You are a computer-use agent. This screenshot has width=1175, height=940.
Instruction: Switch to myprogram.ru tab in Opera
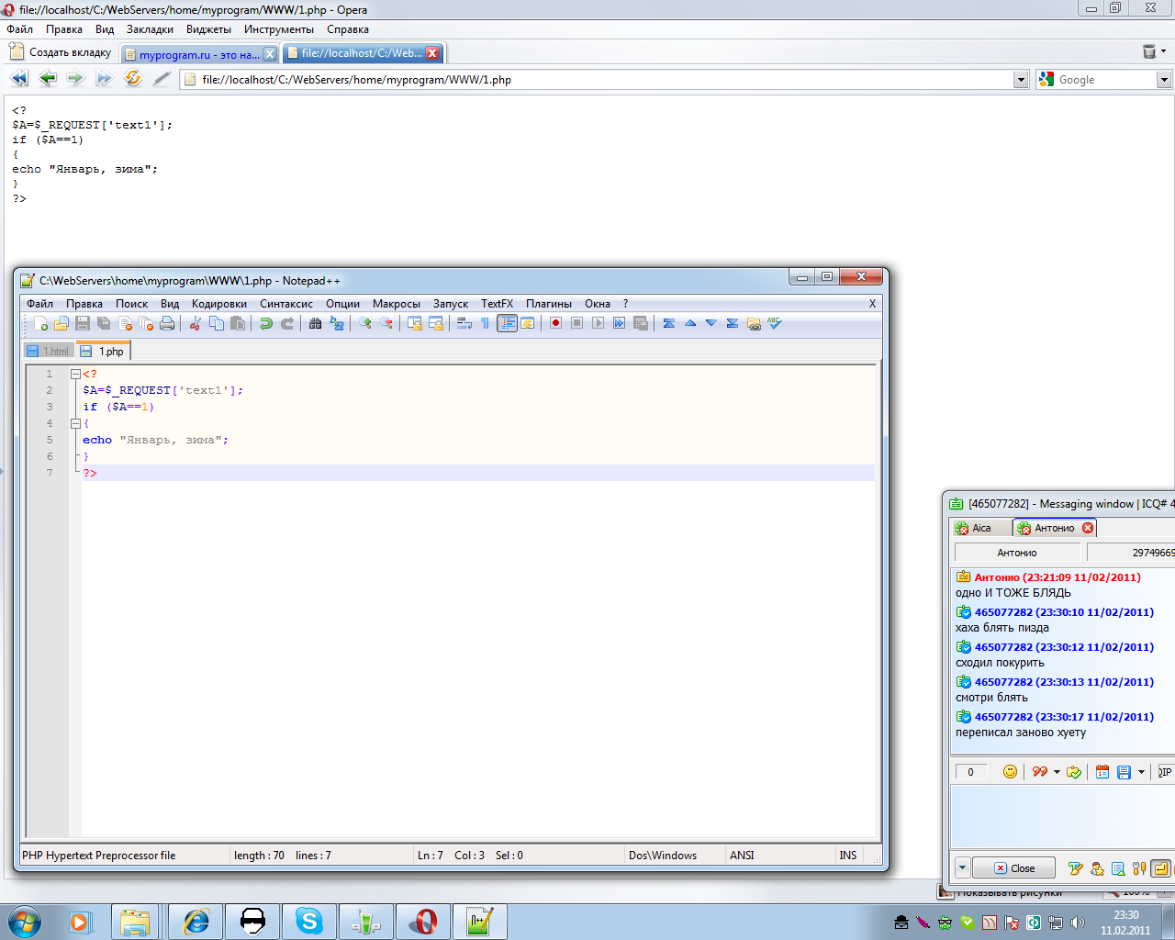click(199, 54)
